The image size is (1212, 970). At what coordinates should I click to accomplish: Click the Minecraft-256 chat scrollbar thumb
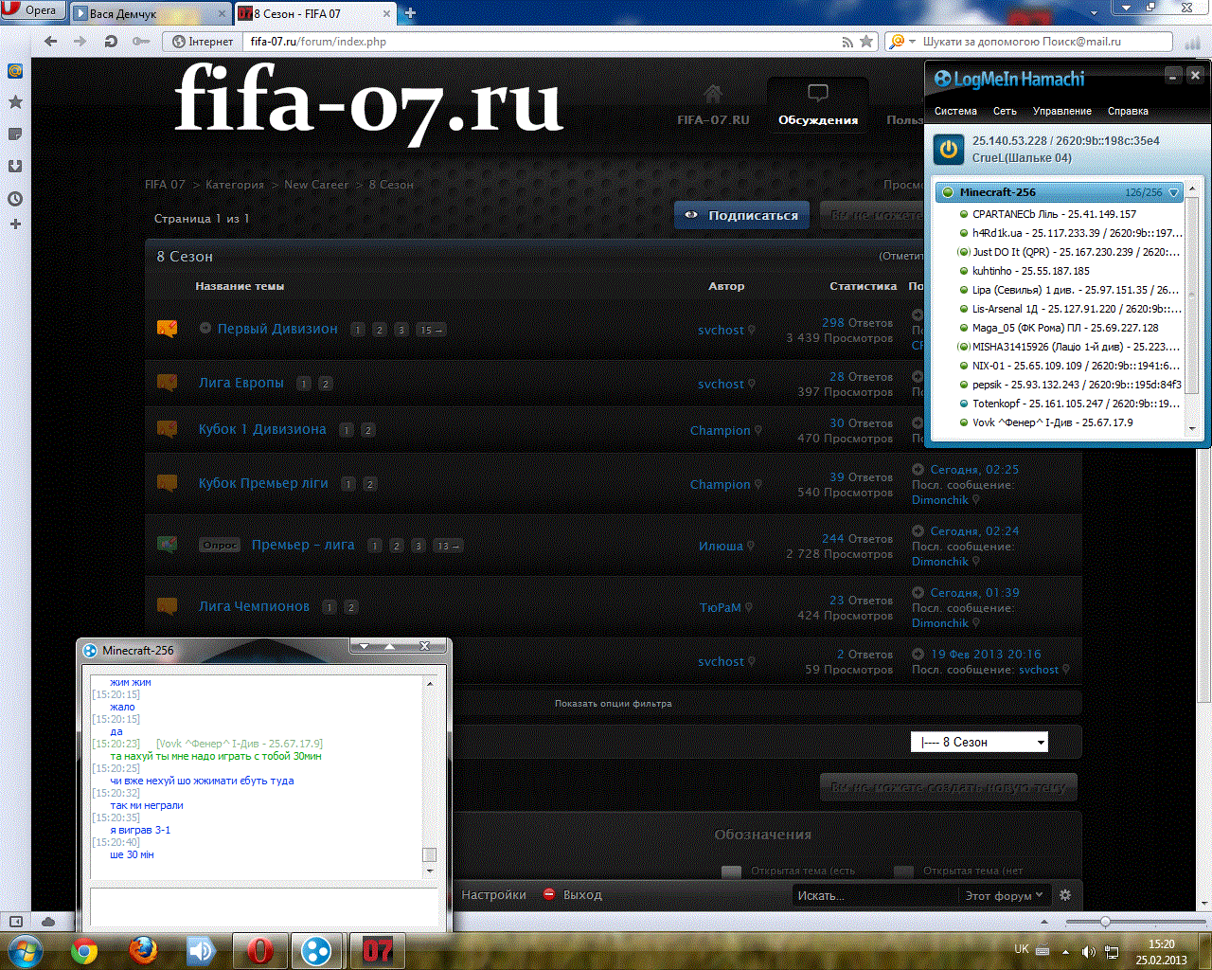pos(429,854)
